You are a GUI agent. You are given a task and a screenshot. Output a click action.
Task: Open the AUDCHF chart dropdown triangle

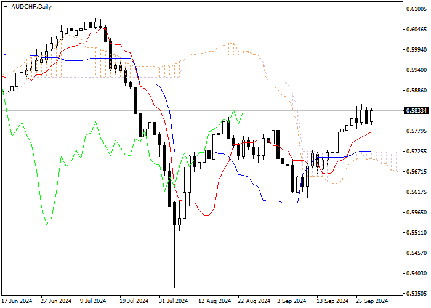(x=6, y=7)
